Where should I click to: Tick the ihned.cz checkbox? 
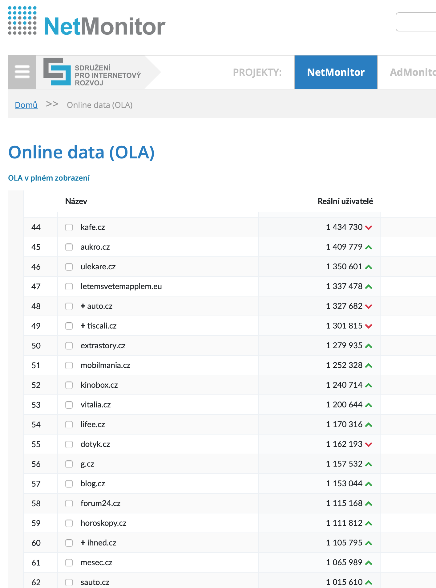pyautogui.click(x=69, y=543)
